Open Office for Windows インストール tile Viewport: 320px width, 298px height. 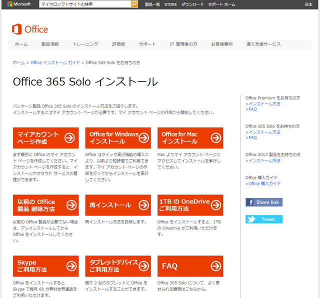point(118,138)
